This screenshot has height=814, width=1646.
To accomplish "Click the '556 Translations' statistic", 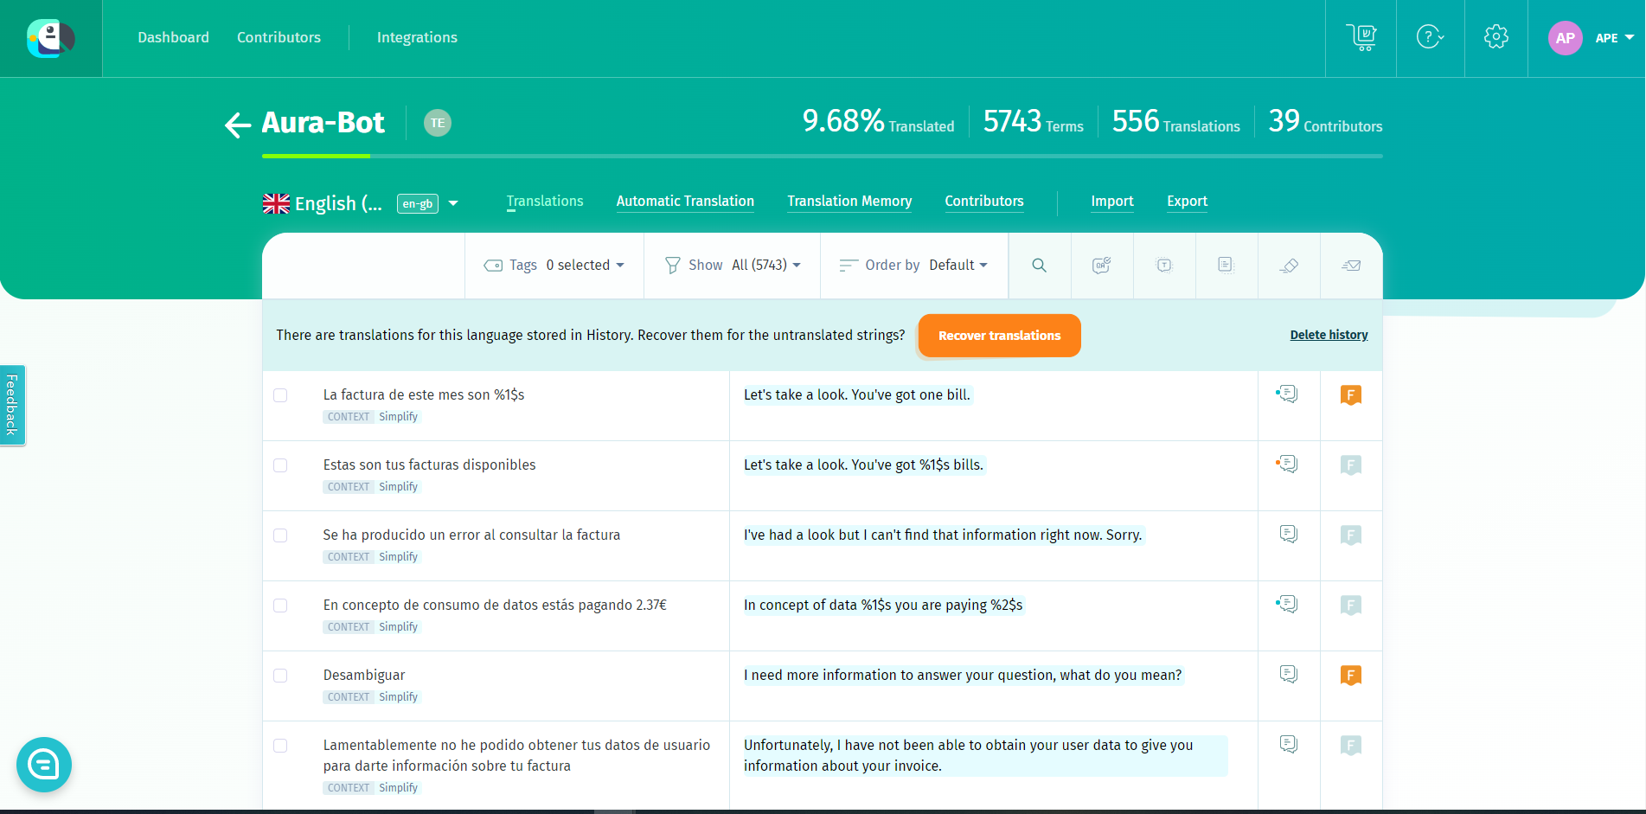I will click(x=1175, y=122).
